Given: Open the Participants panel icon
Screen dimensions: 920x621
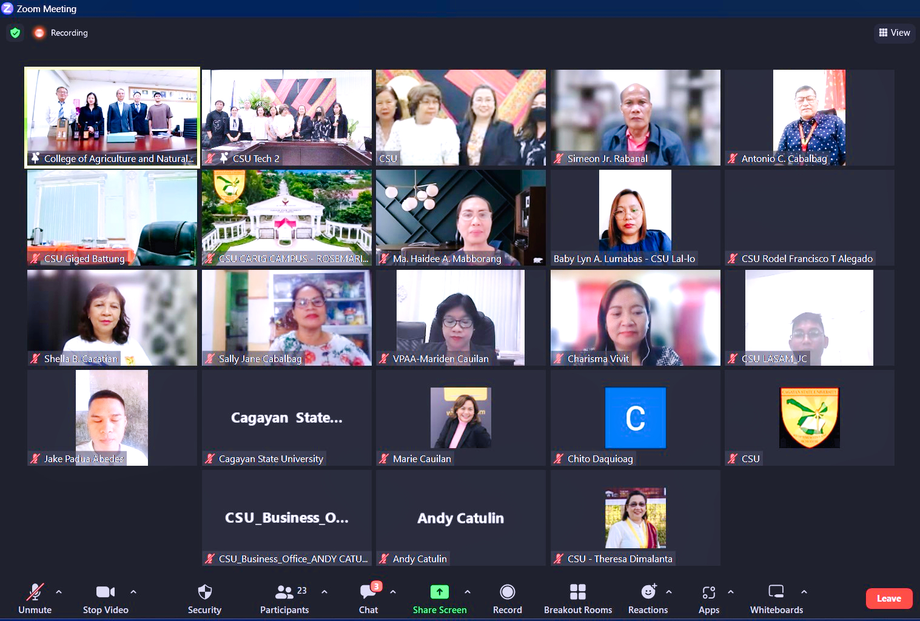Looking at the screenshot, I should point(284,591).
